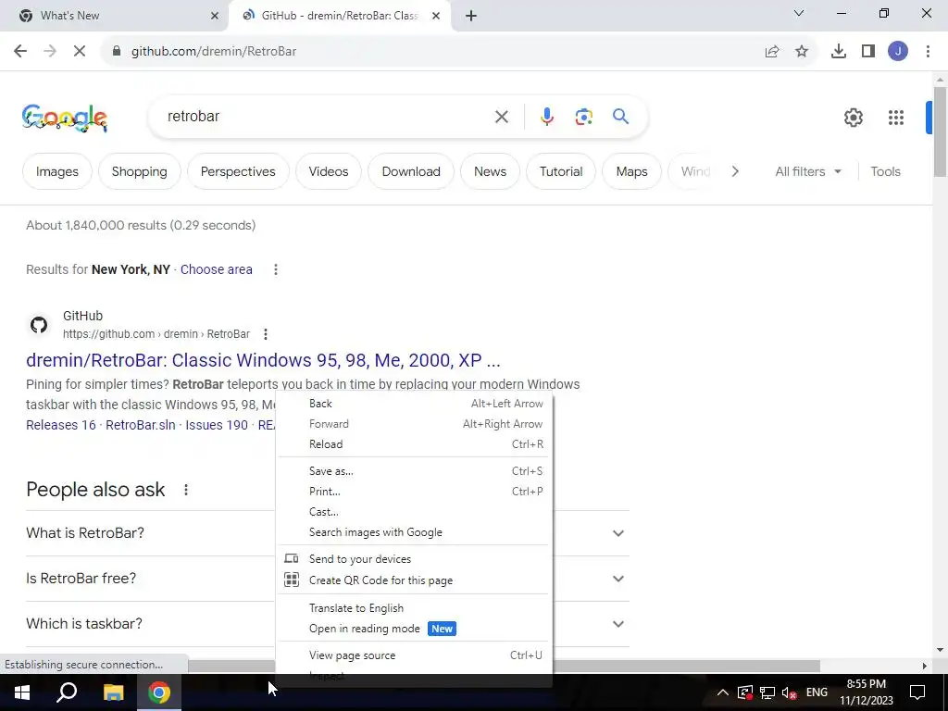Screen dimensions: 948x711
Task: Show hidden system tray icons
Action: click(x=722, y=692)
